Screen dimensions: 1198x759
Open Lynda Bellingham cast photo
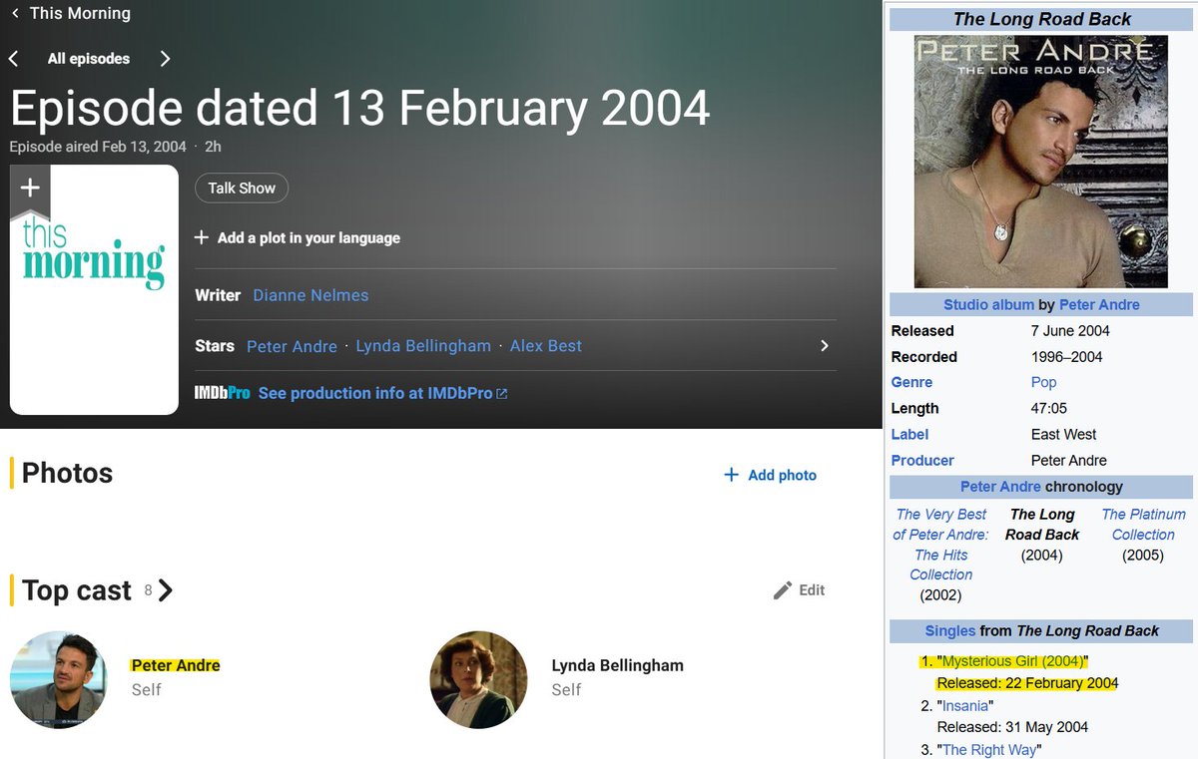pyautogui.click(x=478, y=679)
